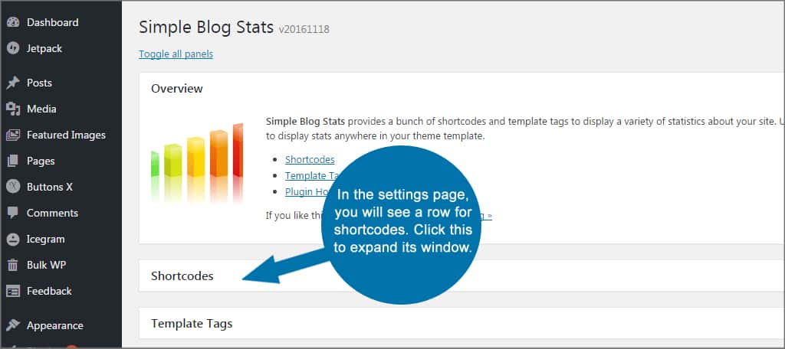Expand the Template Tags panel
This screenshot has height=349, width=785.
tap(192, 323)
